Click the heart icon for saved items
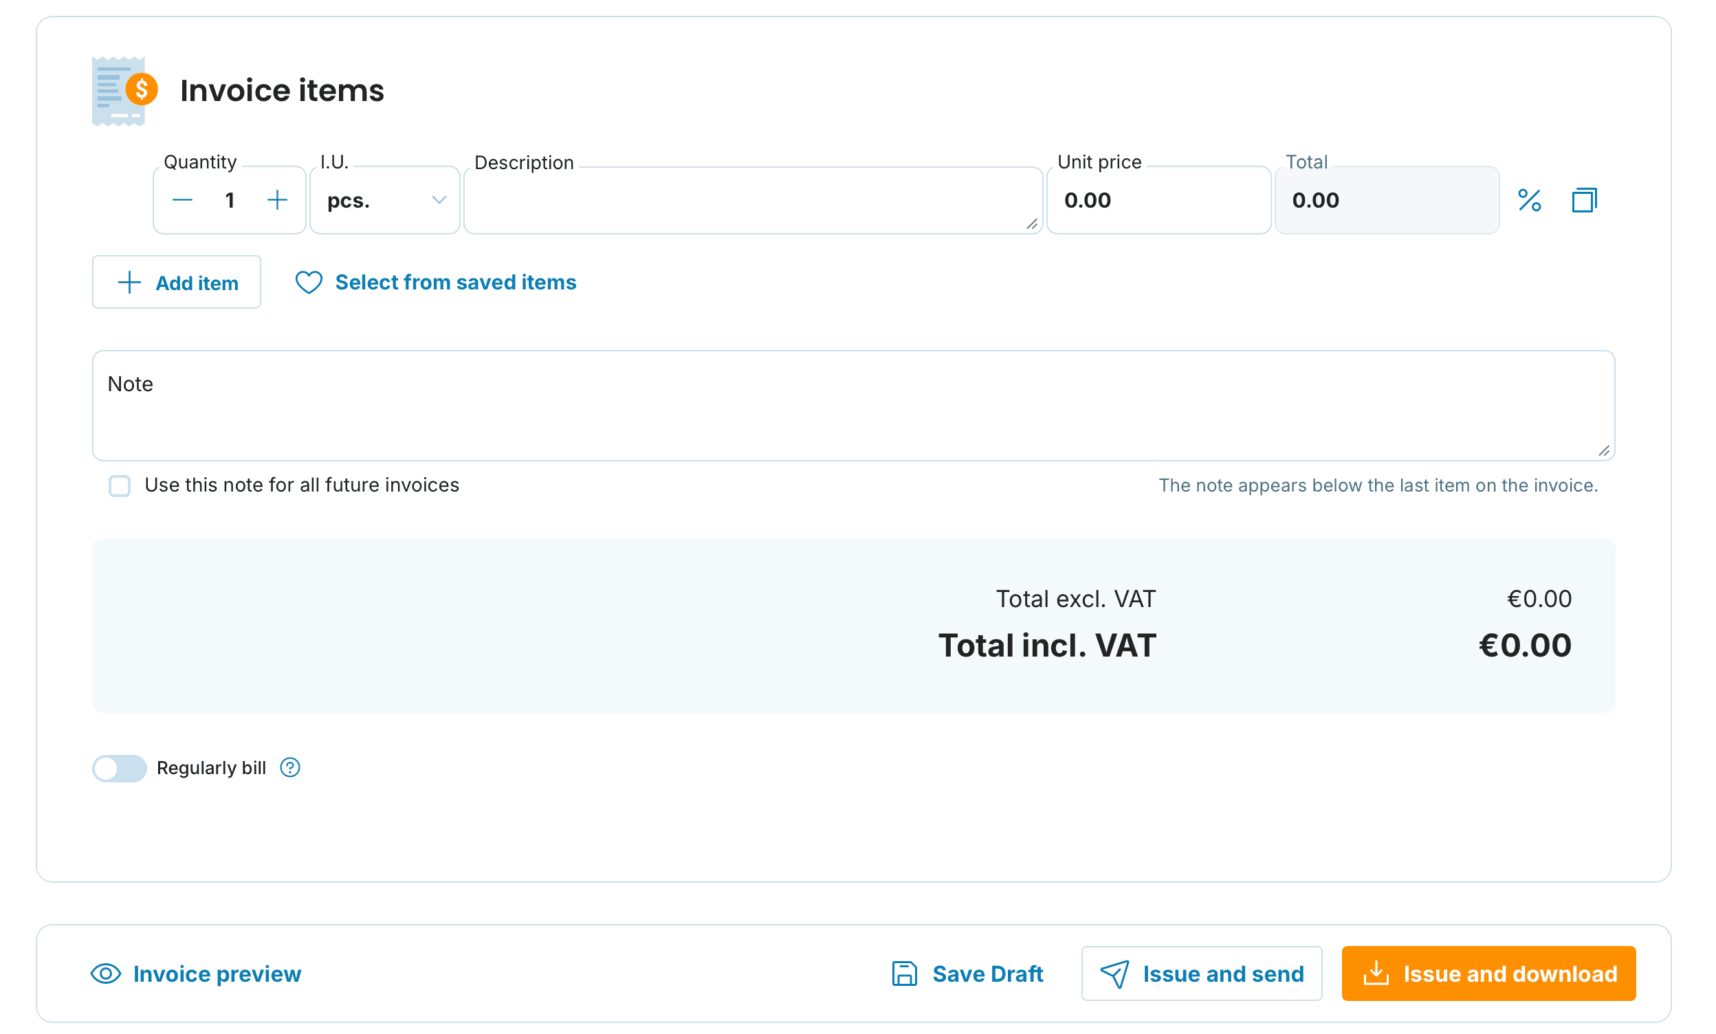Screen dimensions: 1716x1034 pyautogui.click(x=309, y=283)
